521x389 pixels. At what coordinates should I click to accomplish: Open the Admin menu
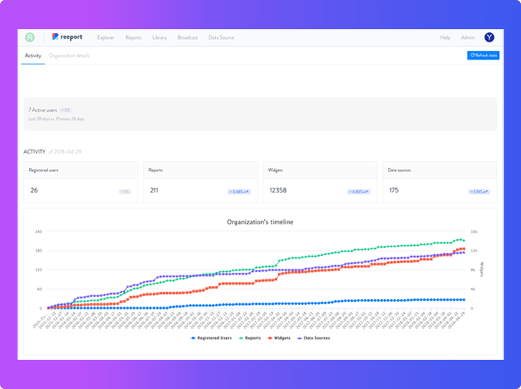(x=468, y=37)
